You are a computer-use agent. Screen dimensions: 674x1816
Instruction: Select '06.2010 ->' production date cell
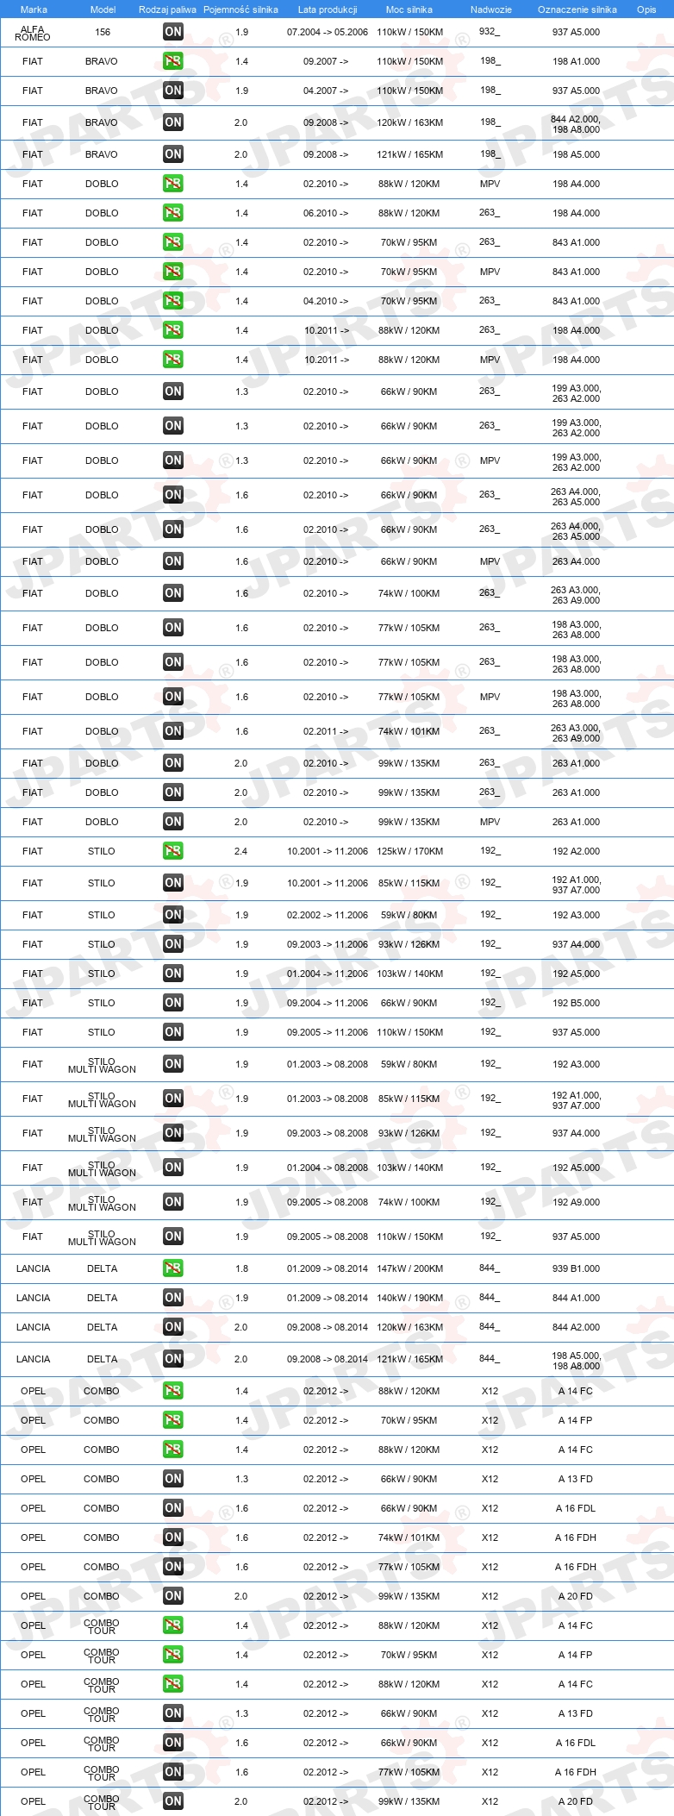[x=326, y=213]
